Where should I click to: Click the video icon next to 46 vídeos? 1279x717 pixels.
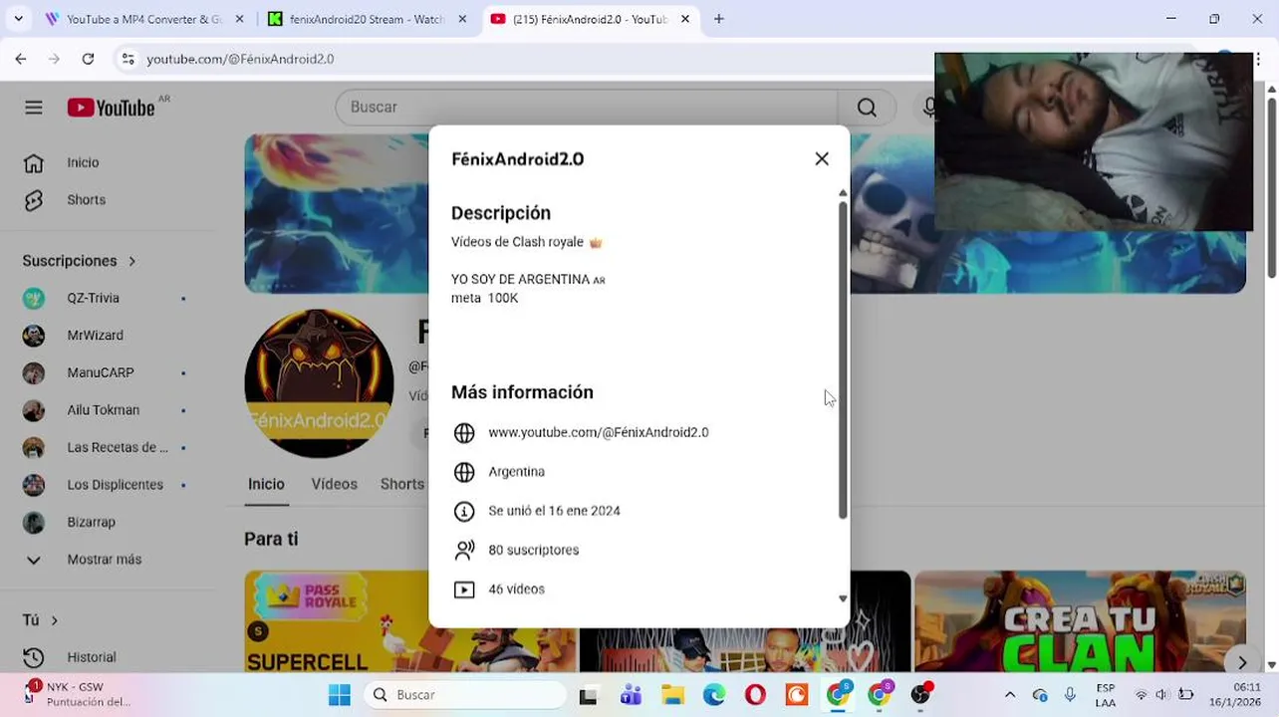point(464,590)
